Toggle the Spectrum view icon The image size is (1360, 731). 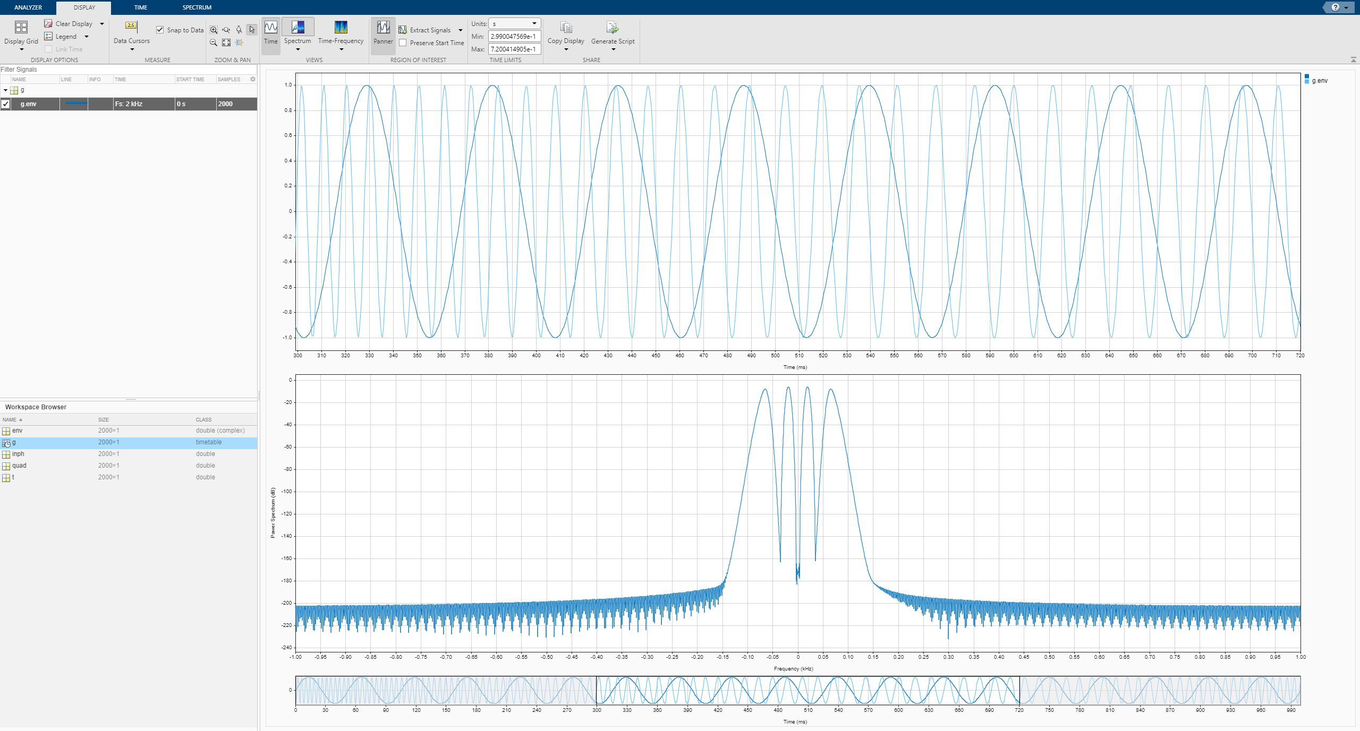click(x=297, y=27)
